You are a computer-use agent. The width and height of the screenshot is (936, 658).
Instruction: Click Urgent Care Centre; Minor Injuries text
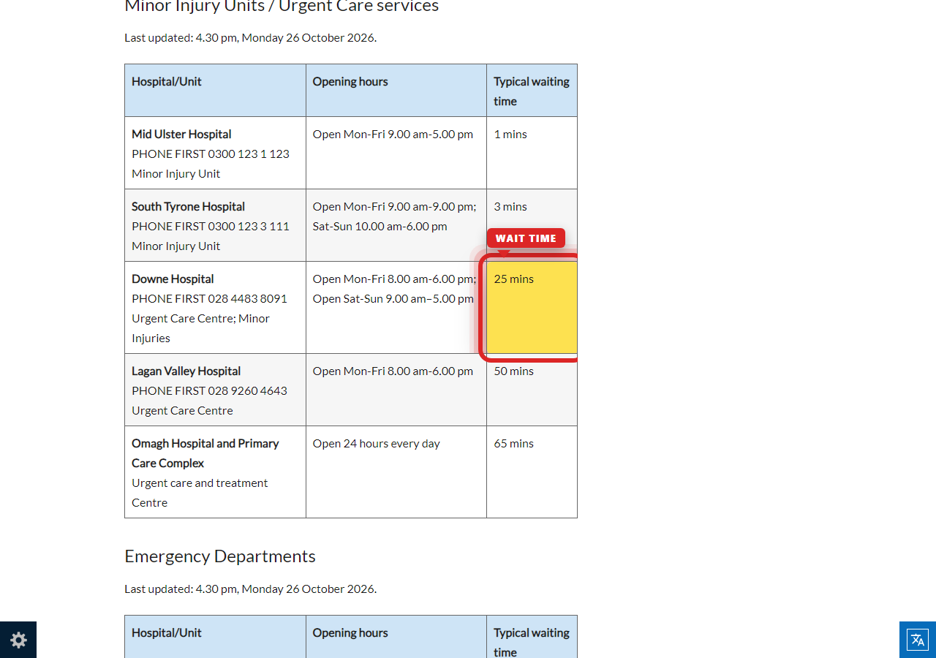pos(200,328)
